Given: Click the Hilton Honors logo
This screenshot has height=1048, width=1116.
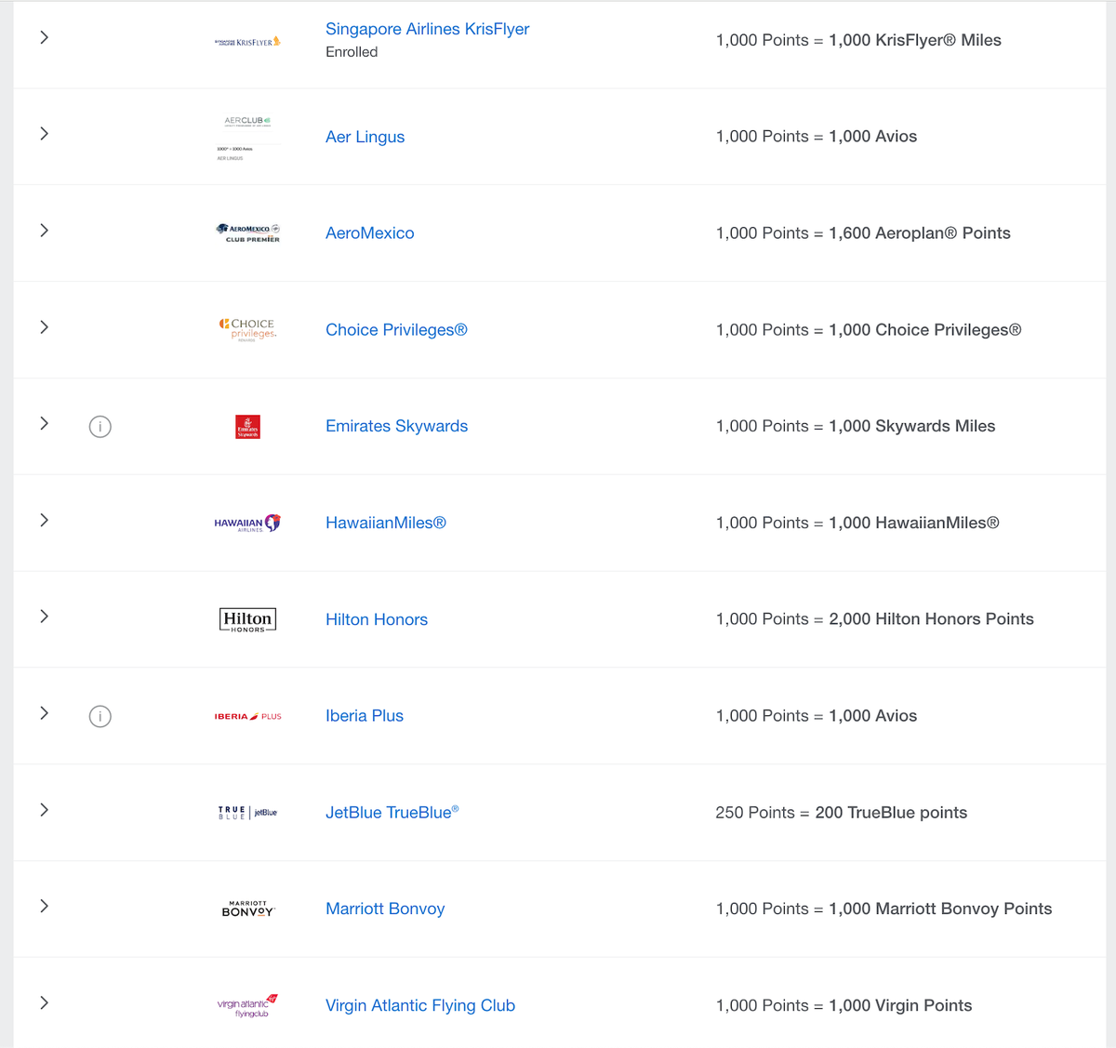Looking at the screenshot, I should click(x=247, y=619).
